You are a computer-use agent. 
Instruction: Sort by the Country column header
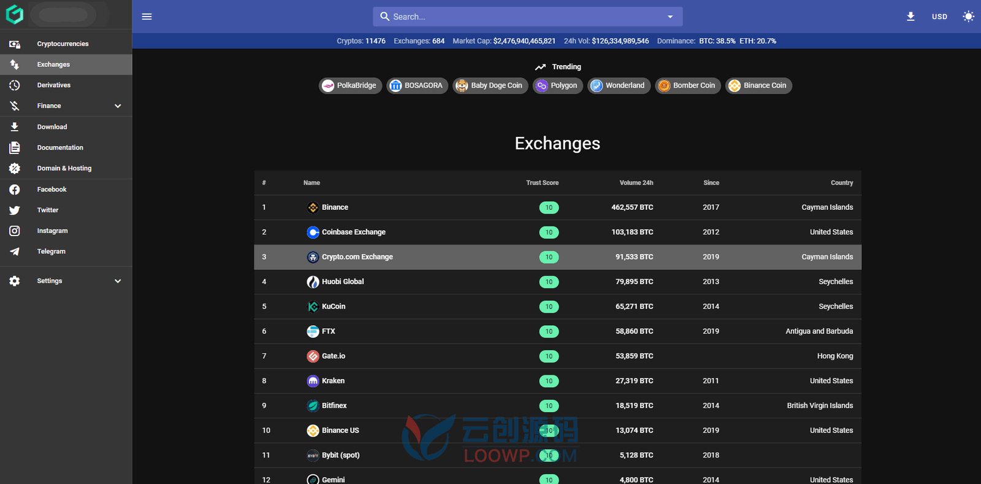coord(842,183)
